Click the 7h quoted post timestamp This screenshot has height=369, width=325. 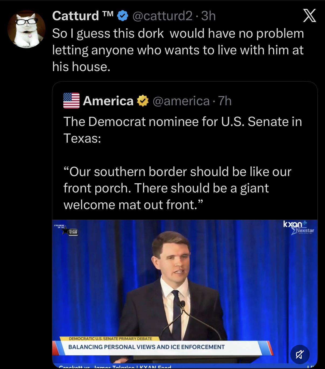pyautogui.click(x=225, y=101)
